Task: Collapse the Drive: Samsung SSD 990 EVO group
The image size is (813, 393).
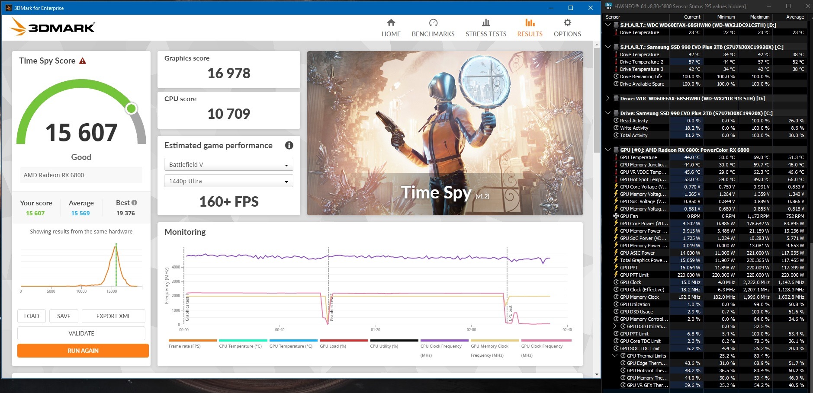Action: 608,113
